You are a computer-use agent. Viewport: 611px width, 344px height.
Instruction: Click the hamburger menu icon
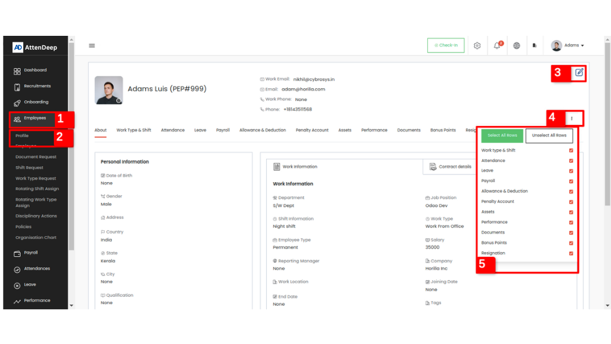click(x=92, y=45)
